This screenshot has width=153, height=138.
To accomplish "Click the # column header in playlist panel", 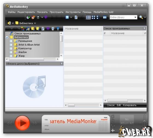I will point(107,33).
